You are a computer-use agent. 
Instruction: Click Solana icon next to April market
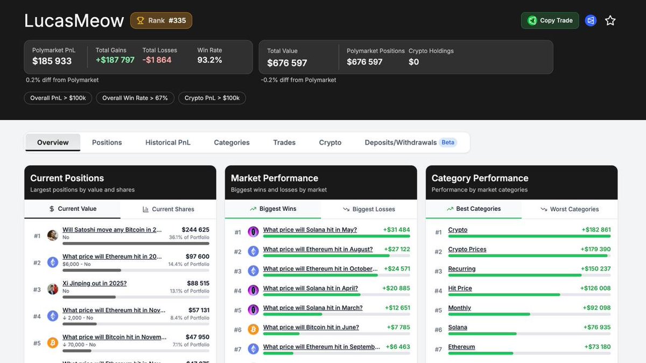coord(253,290)
